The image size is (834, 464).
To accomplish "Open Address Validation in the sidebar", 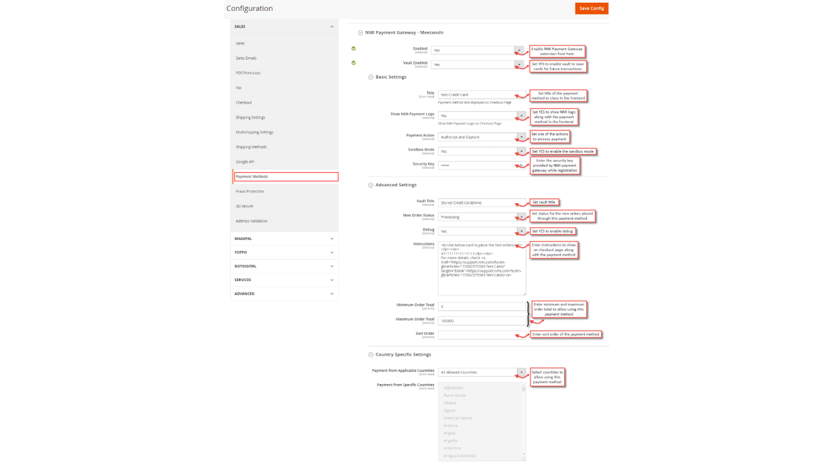I will 252,221.
